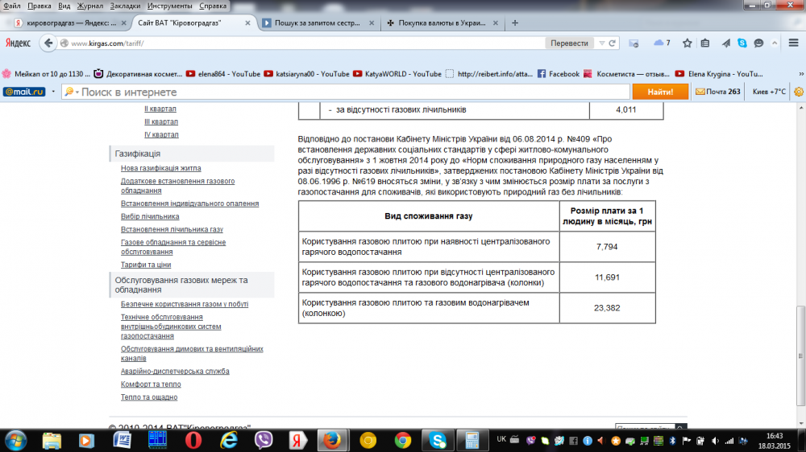Open Viber from the taskbar

(x=264, y=441)
